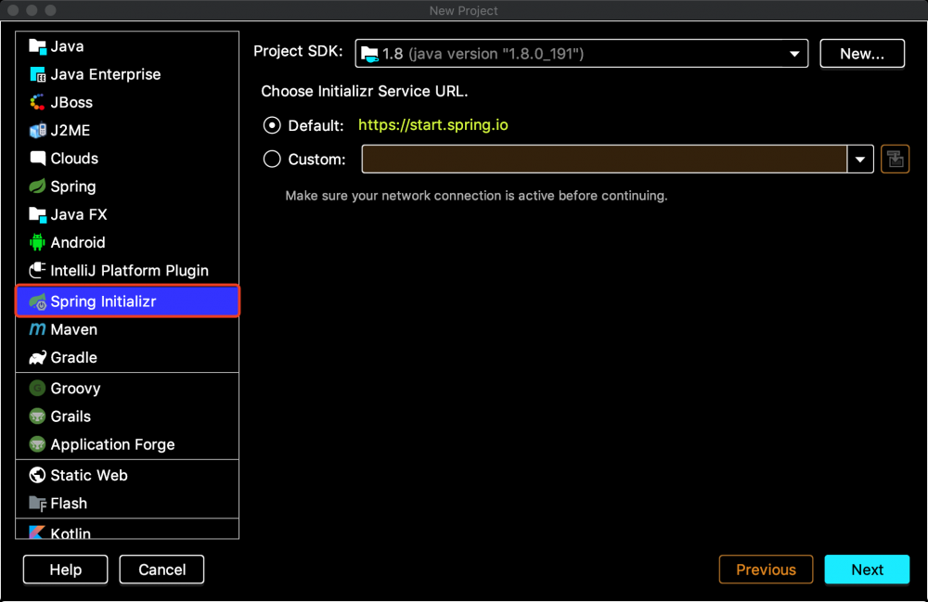The height and width of the screenshot is (602, 928).
Task: Click the Java FX folder icon
Action: (37, 214)
